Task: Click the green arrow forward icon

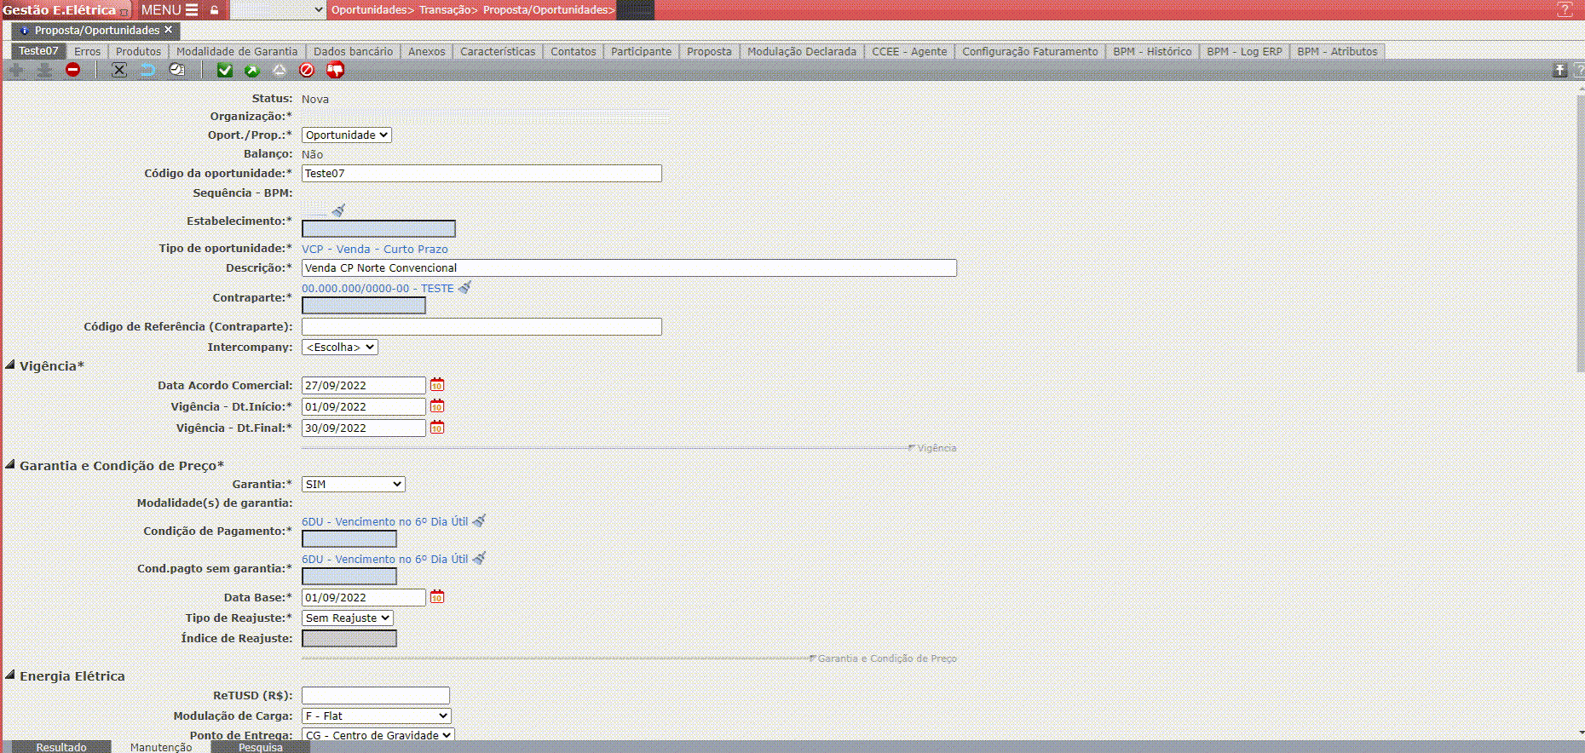Action: coord(251,71)
